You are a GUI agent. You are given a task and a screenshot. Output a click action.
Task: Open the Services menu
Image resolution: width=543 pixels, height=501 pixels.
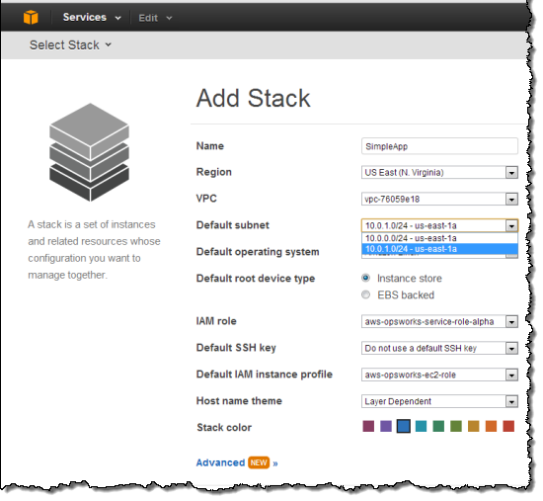point(92,18)
